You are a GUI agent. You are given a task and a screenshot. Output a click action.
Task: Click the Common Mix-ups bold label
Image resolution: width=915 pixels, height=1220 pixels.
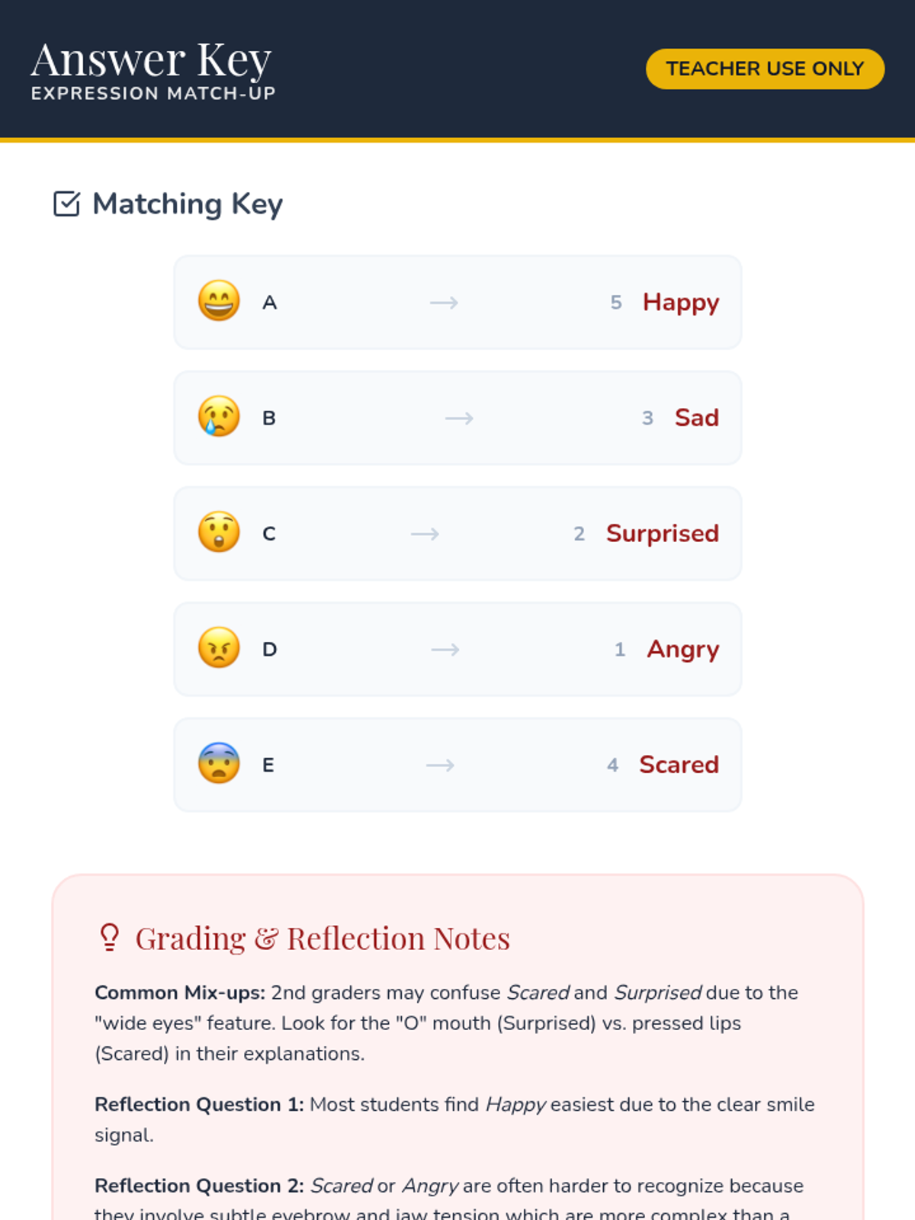pos(180,993)
